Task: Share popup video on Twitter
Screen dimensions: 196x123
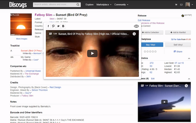Action: pos(58,26)
